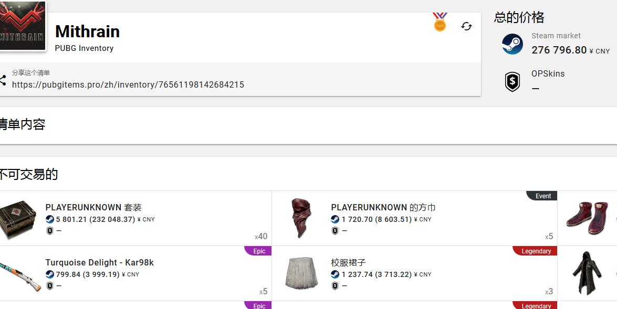The height and width of the screenshot is (309, 617).
Task: Open the Turquoise Delight - Kar98k title
Action: [99, 262]
